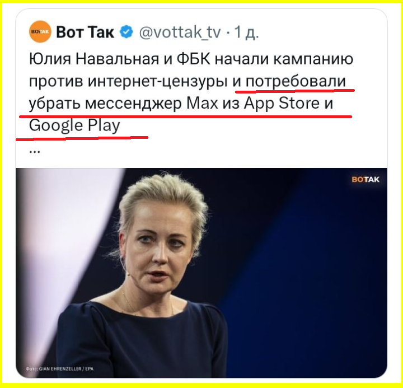
Task: Select the underlined word потребовали
Action: pos(296,81)
